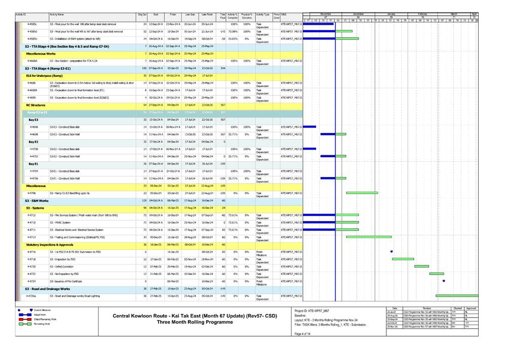This screenshot has width=507, height=358.
Task: Collapse the Statutory Inspections & Approvals group
Action: click(x=50, y=244)
